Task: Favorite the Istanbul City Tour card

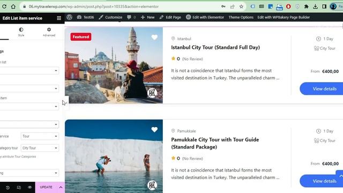Action: [x=154, y=37]
